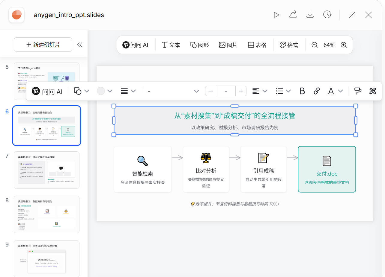Insert an image with the 图片 tool
The height and width of the screenshot is (277, 385).
(x=228, y=45)
